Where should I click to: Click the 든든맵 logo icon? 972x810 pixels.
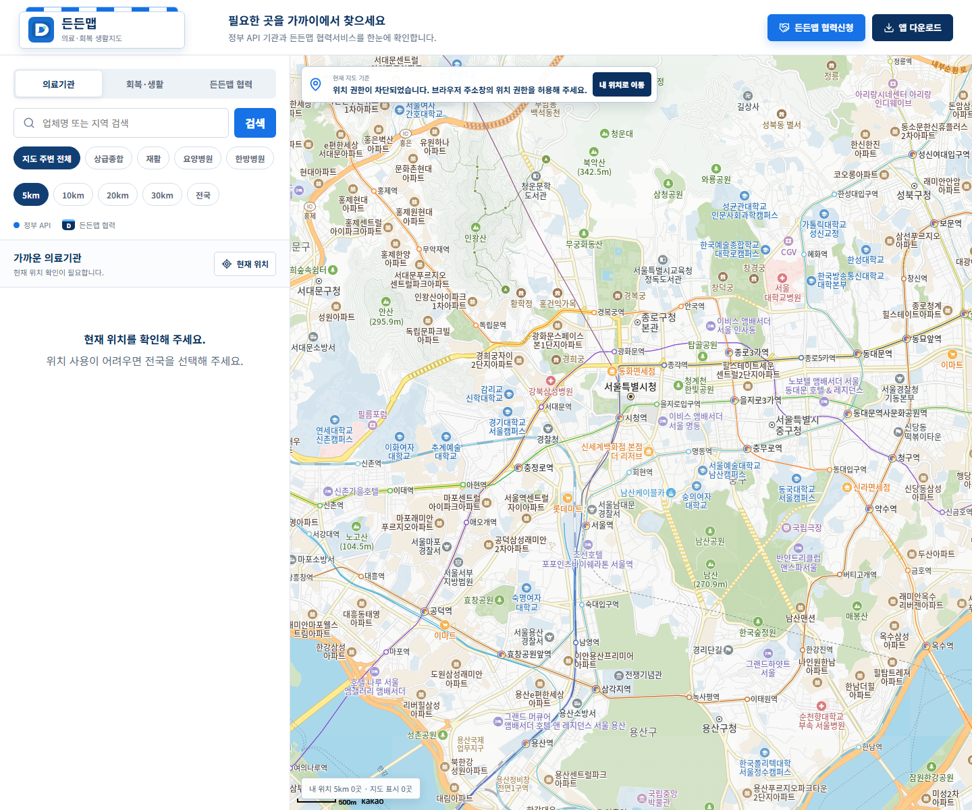click(x=41, y=30)
